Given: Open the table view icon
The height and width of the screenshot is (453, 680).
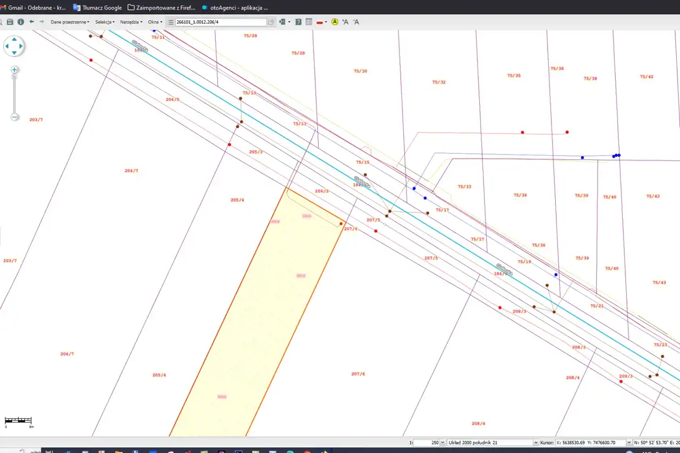Looking at the screenshot, I should [309, 22].
